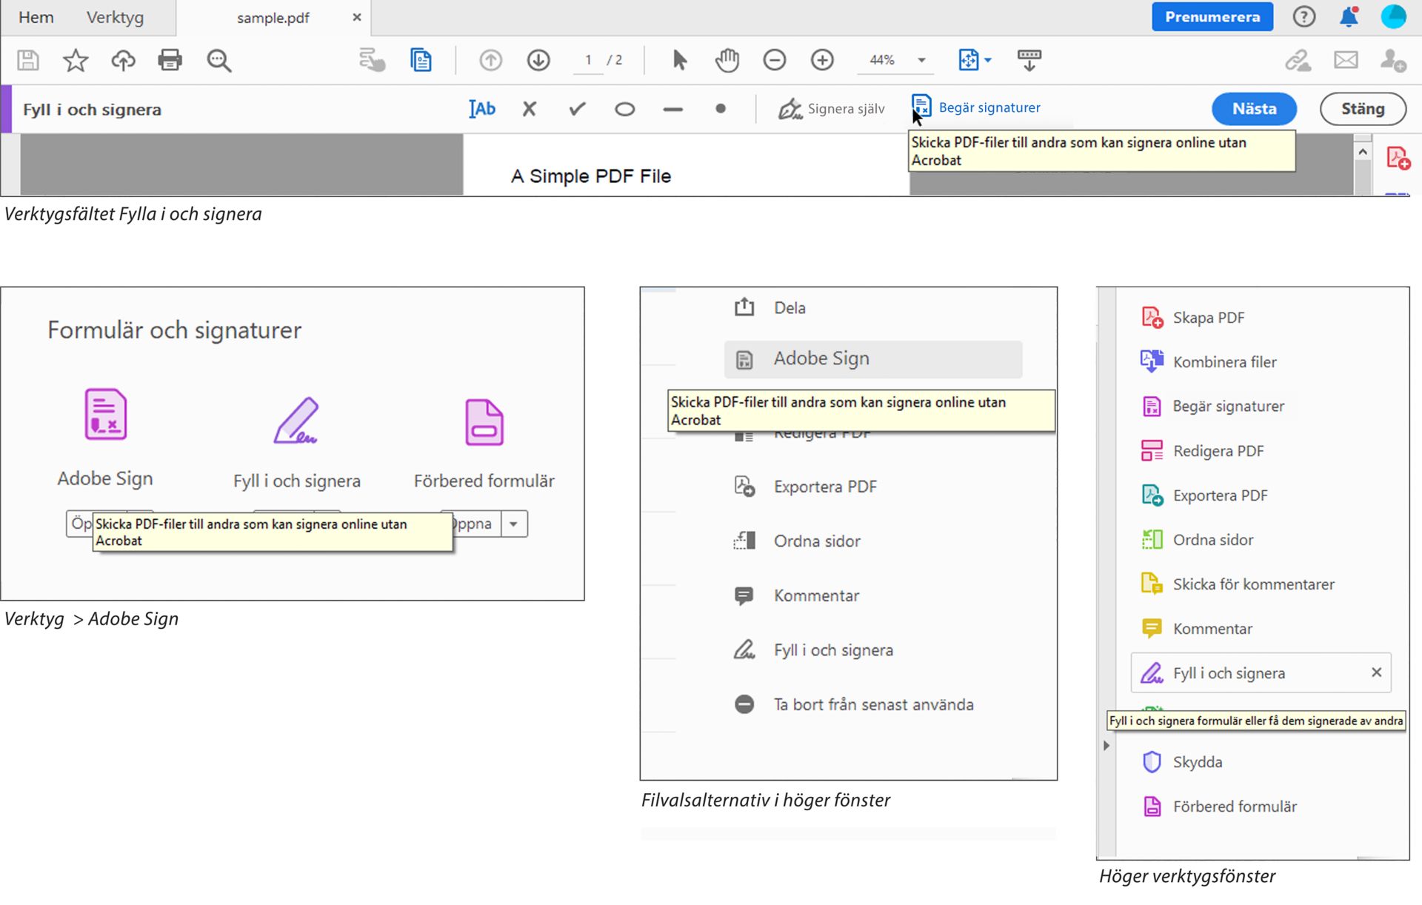The height and width of the screenshot is (905, 1422).
Task: Click the page number input field
Action: (x=589, y=60)
